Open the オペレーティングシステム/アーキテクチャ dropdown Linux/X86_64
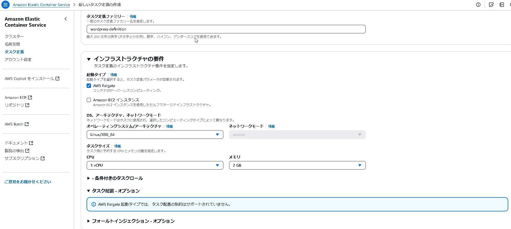The image size is (511, 229). 155,135
